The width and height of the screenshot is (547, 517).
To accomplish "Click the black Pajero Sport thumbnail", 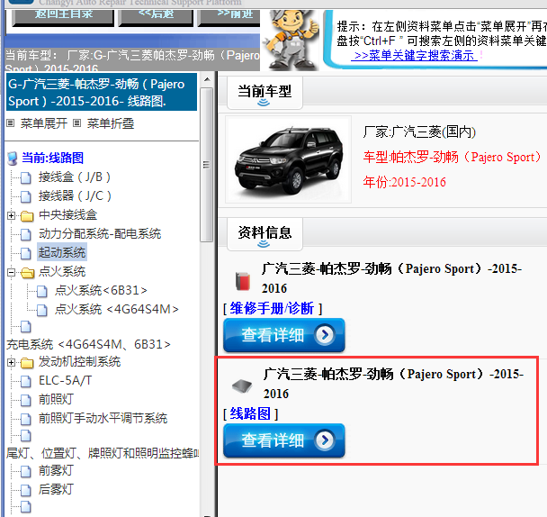I will coord(288,159).
